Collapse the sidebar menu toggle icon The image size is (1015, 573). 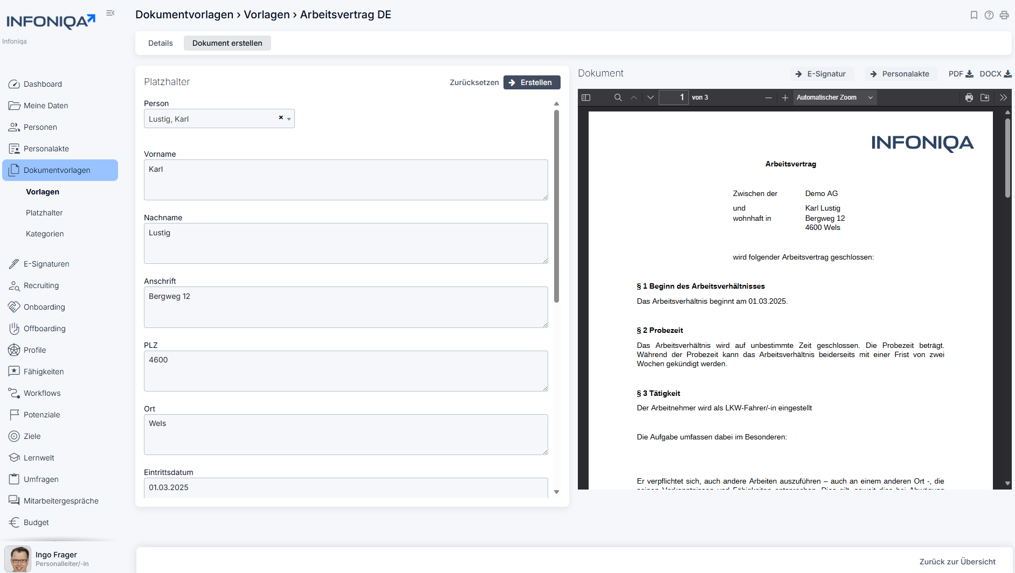(111, 13)
